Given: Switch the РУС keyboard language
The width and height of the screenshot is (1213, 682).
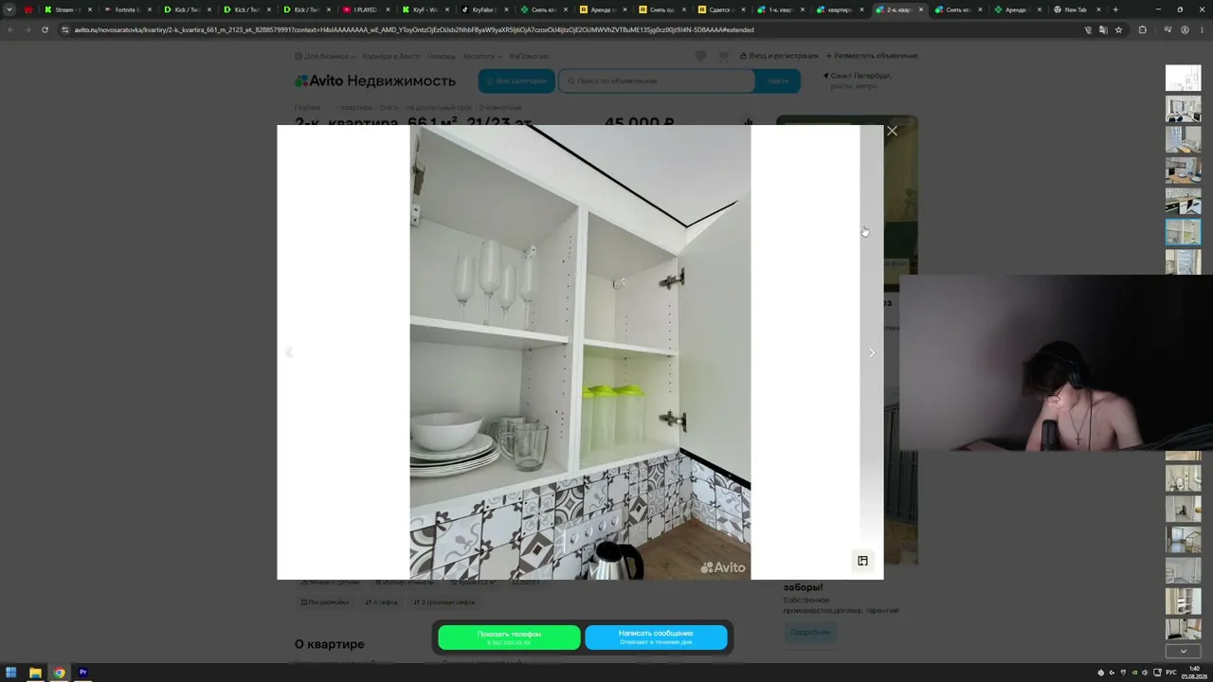Looking at the screenshot, I should pos(1171,673).
